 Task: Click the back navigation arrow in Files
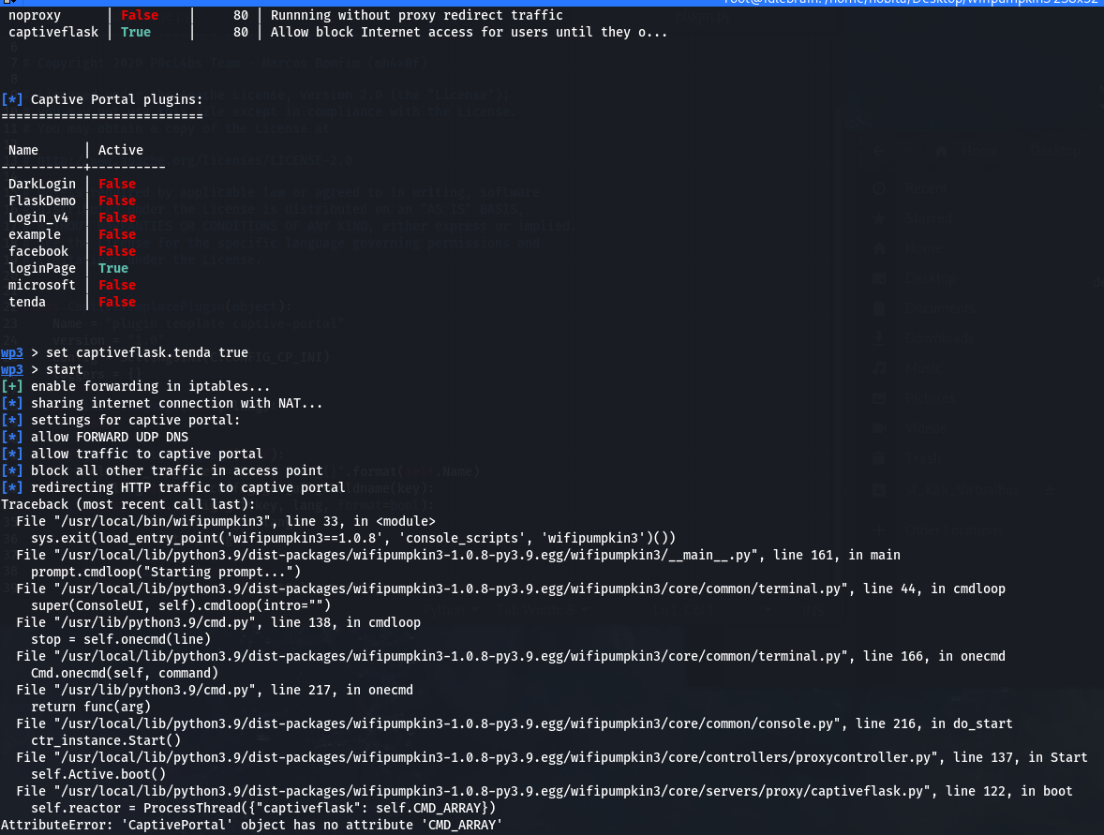coord(878,150)
